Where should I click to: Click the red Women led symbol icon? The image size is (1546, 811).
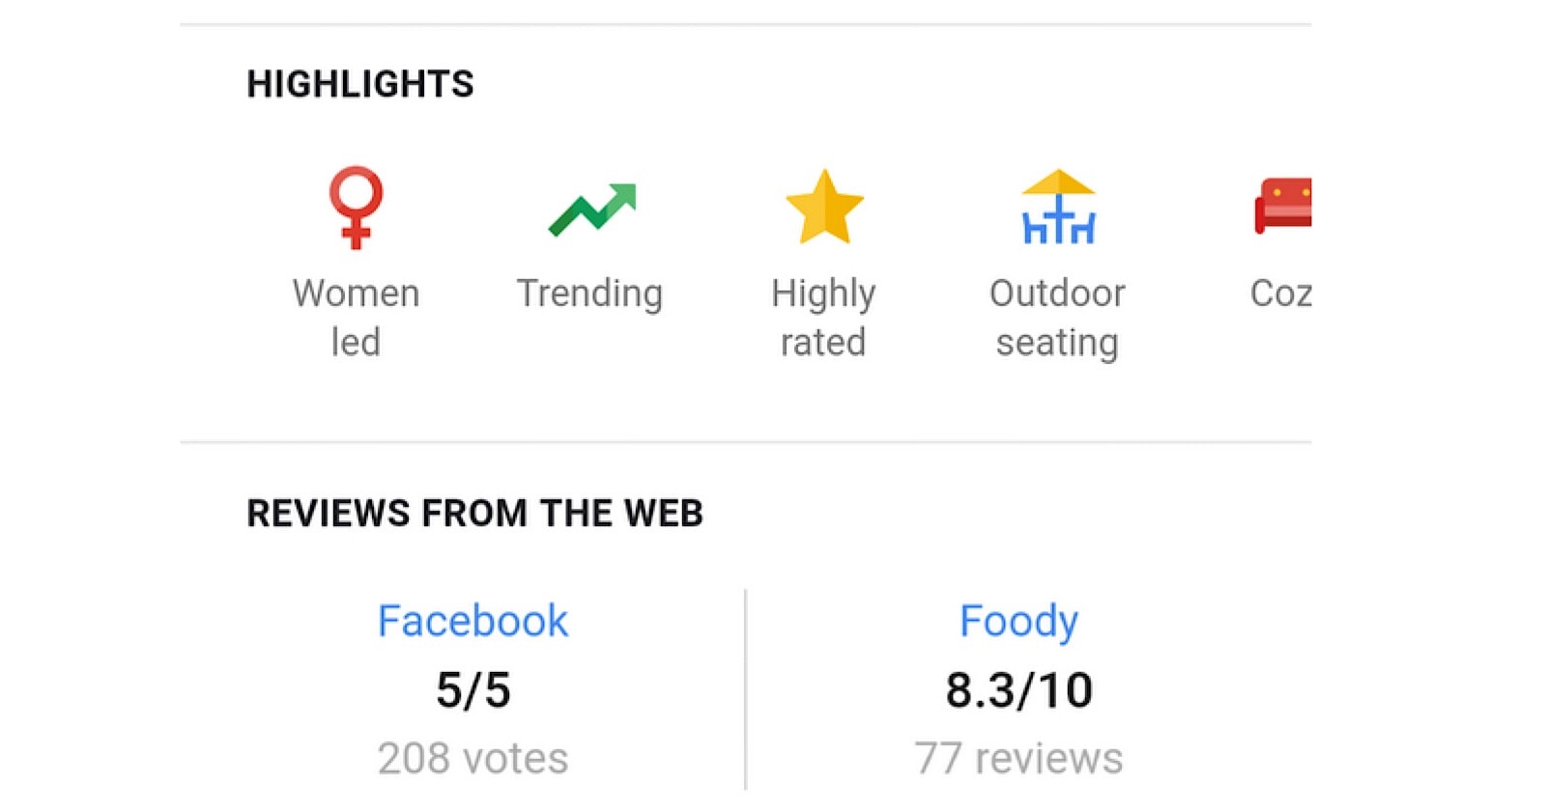(x=356, y=208)
